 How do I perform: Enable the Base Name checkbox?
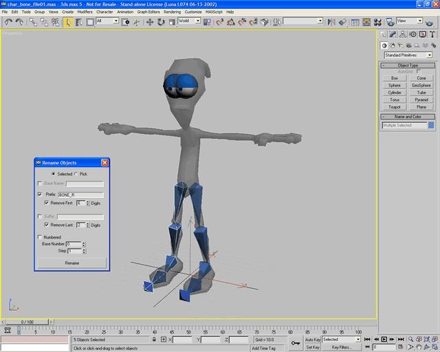pyautogui.click(x=39, y=184)
